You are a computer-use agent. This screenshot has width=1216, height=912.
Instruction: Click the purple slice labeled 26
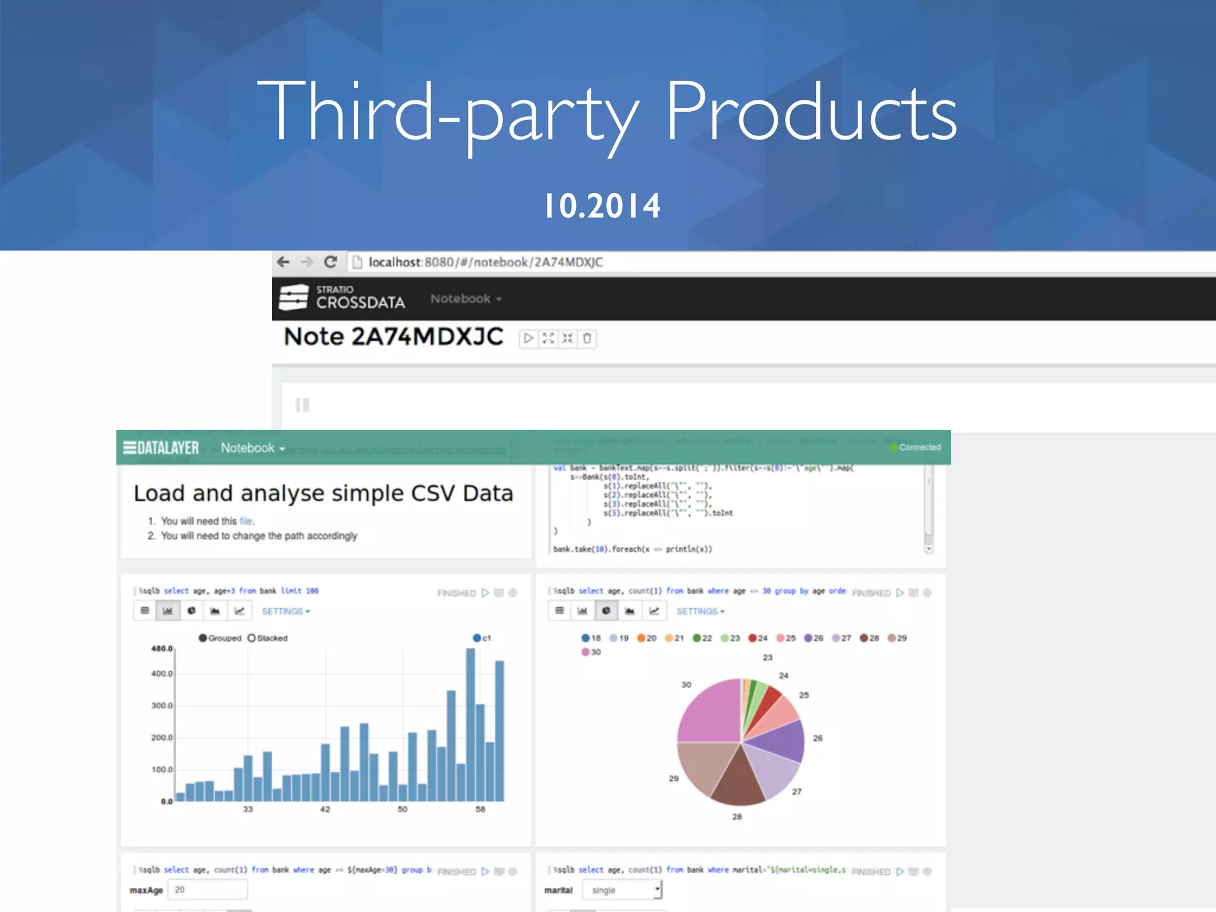(781, 741)
